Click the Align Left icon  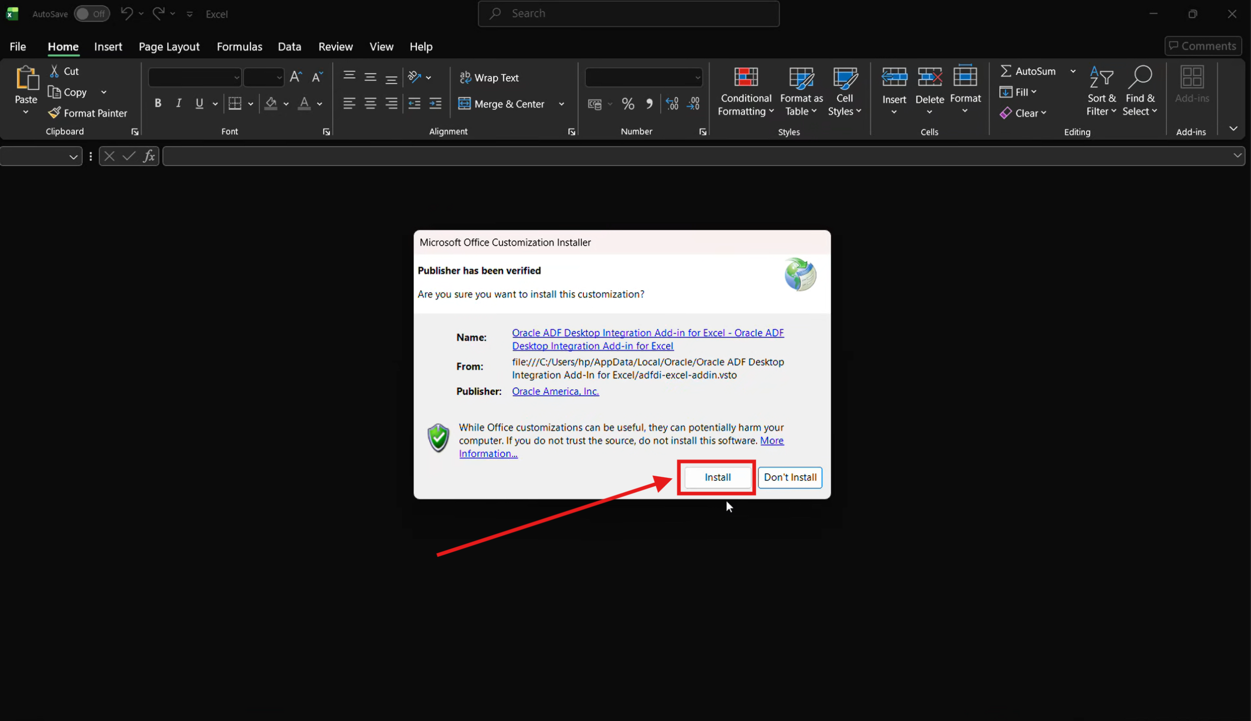pos(349,104)
